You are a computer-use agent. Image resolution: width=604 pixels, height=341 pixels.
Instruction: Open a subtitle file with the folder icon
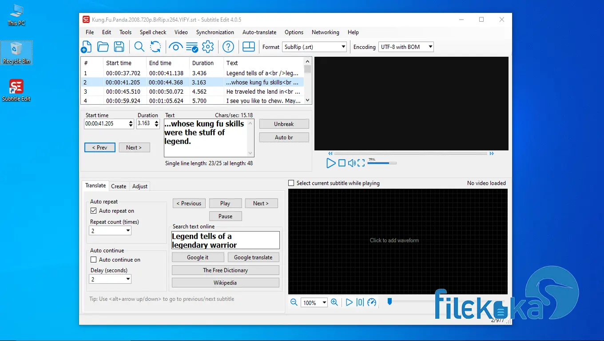pos(103,47)
